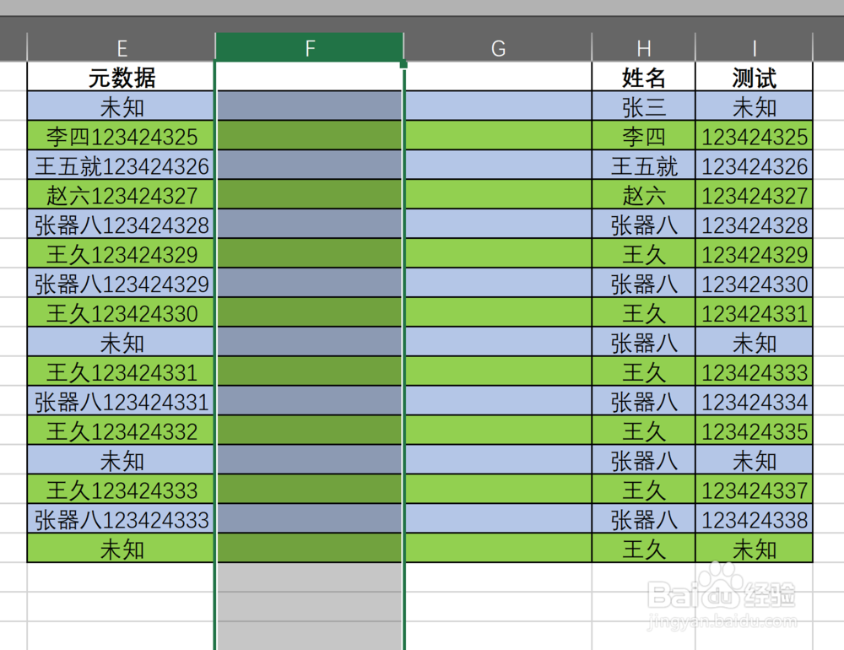Select the column E header
This screenshot has width=844, height=650.
[x=121, y=48]
